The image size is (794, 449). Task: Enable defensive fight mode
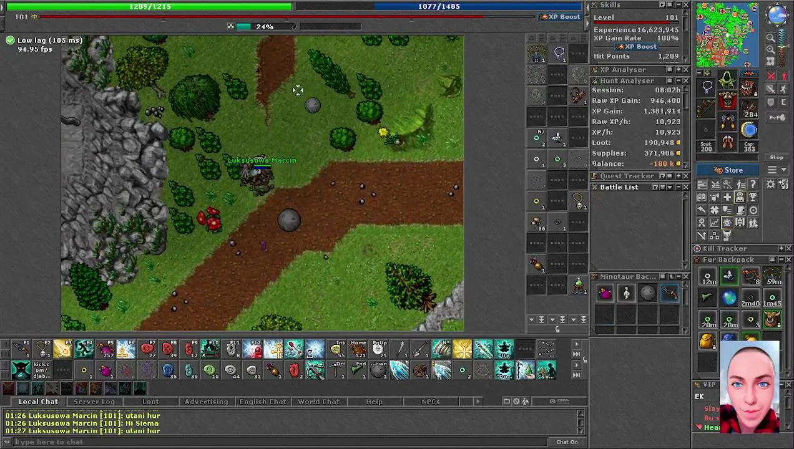[x=771, y=102]
